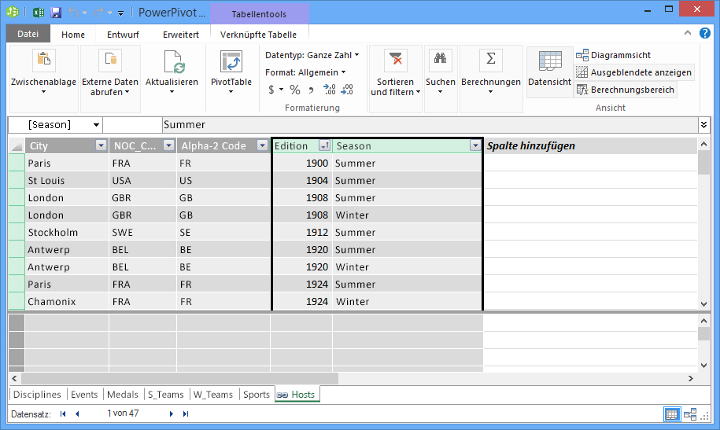Open the Medals sheet tab
Viewport: 720px width, 430px height.
[122, 395]
